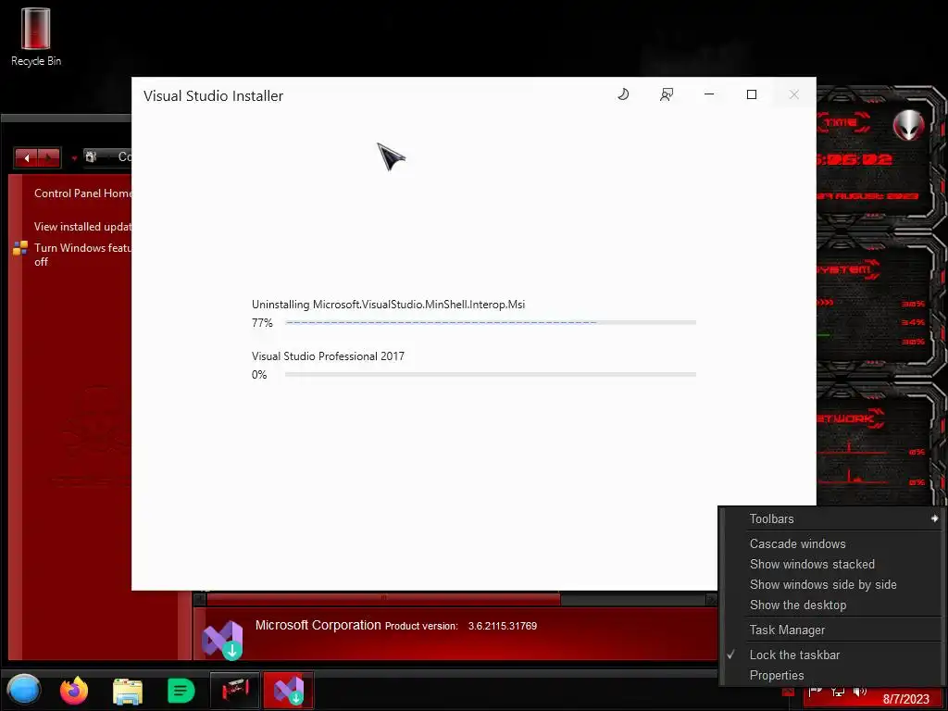Click the Visual Studio Professional 2017 progress bar
948x711 pixels.
click(x=491, y=375)
